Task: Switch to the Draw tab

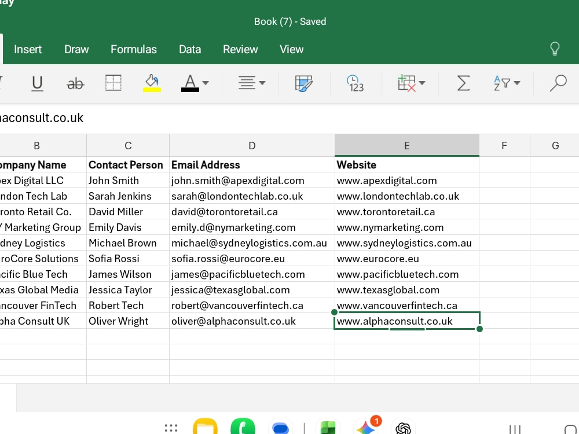Action: coord(76,49)
